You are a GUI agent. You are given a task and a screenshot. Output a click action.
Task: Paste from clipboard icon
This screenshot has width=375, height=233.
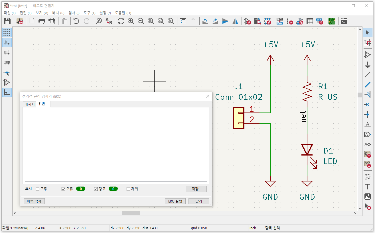click(x=65, y=21)
